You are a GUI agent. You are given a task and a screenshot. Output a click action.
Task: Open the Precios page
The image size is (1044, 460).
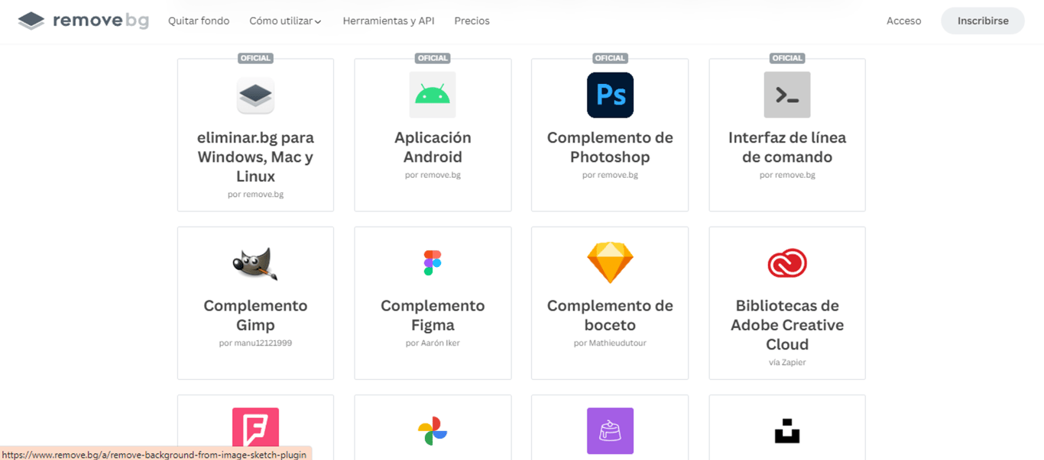click(472, 21)
